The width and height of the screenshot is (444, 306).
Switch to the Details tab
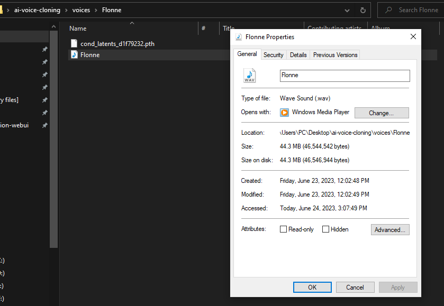click(298, 55)
